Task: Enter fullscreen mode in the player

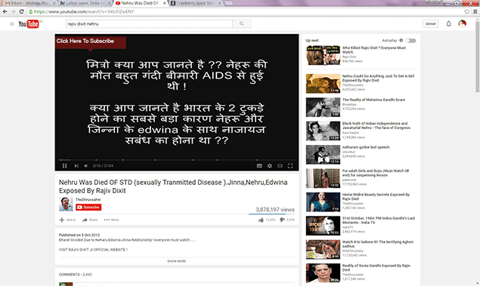Action: (x=290, y=165)
